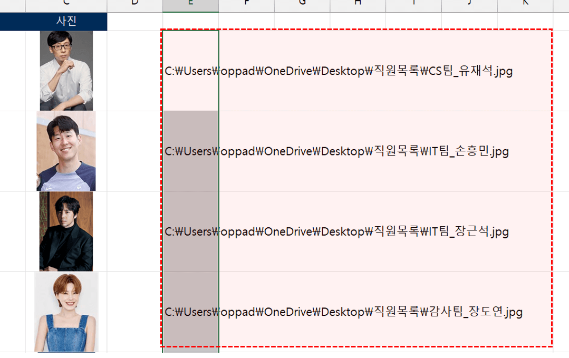This screenshot has height=358, width=569.
Task: Click the photo of man in black suit
Action: click(66, 231)
